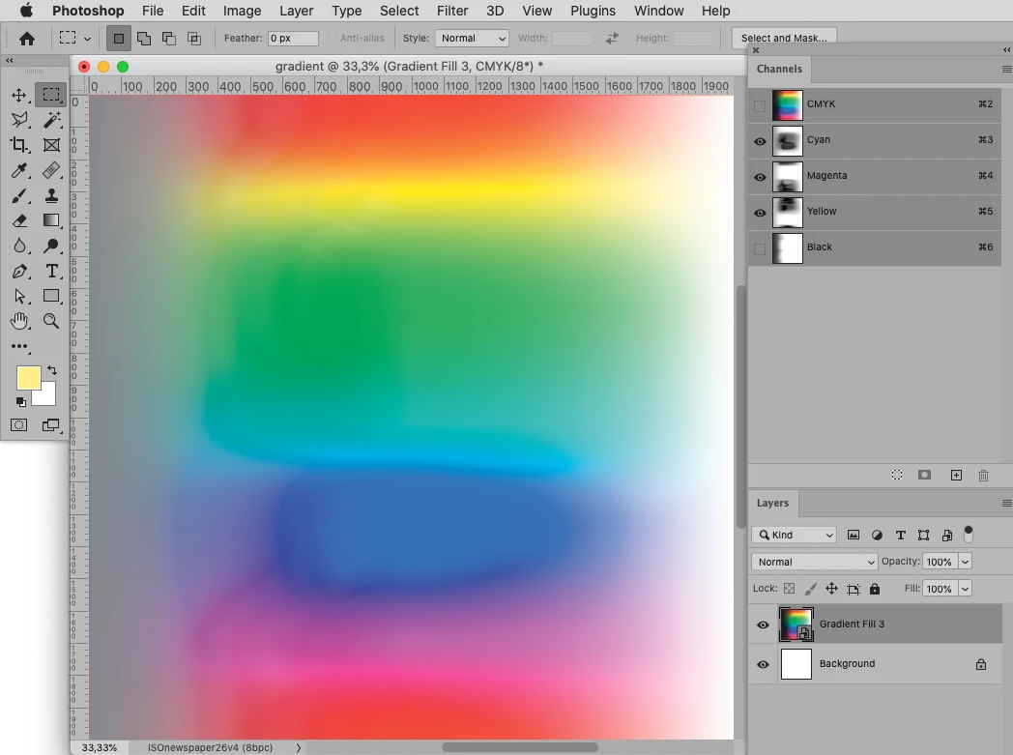Image resolution: width=1013 pixels, height=755 pixels.
Task: Open the Layers panel menu
Action: coord(1006,503)
